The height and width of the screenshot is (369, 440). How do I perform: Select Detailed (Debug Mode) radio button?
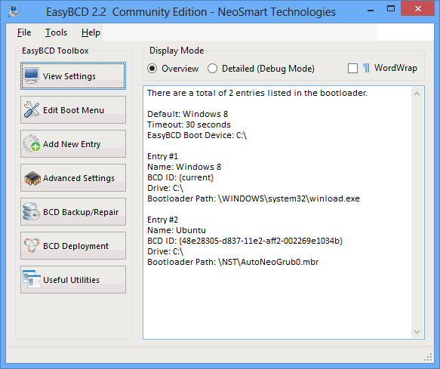pyautogui.click(x=212, y=69)
